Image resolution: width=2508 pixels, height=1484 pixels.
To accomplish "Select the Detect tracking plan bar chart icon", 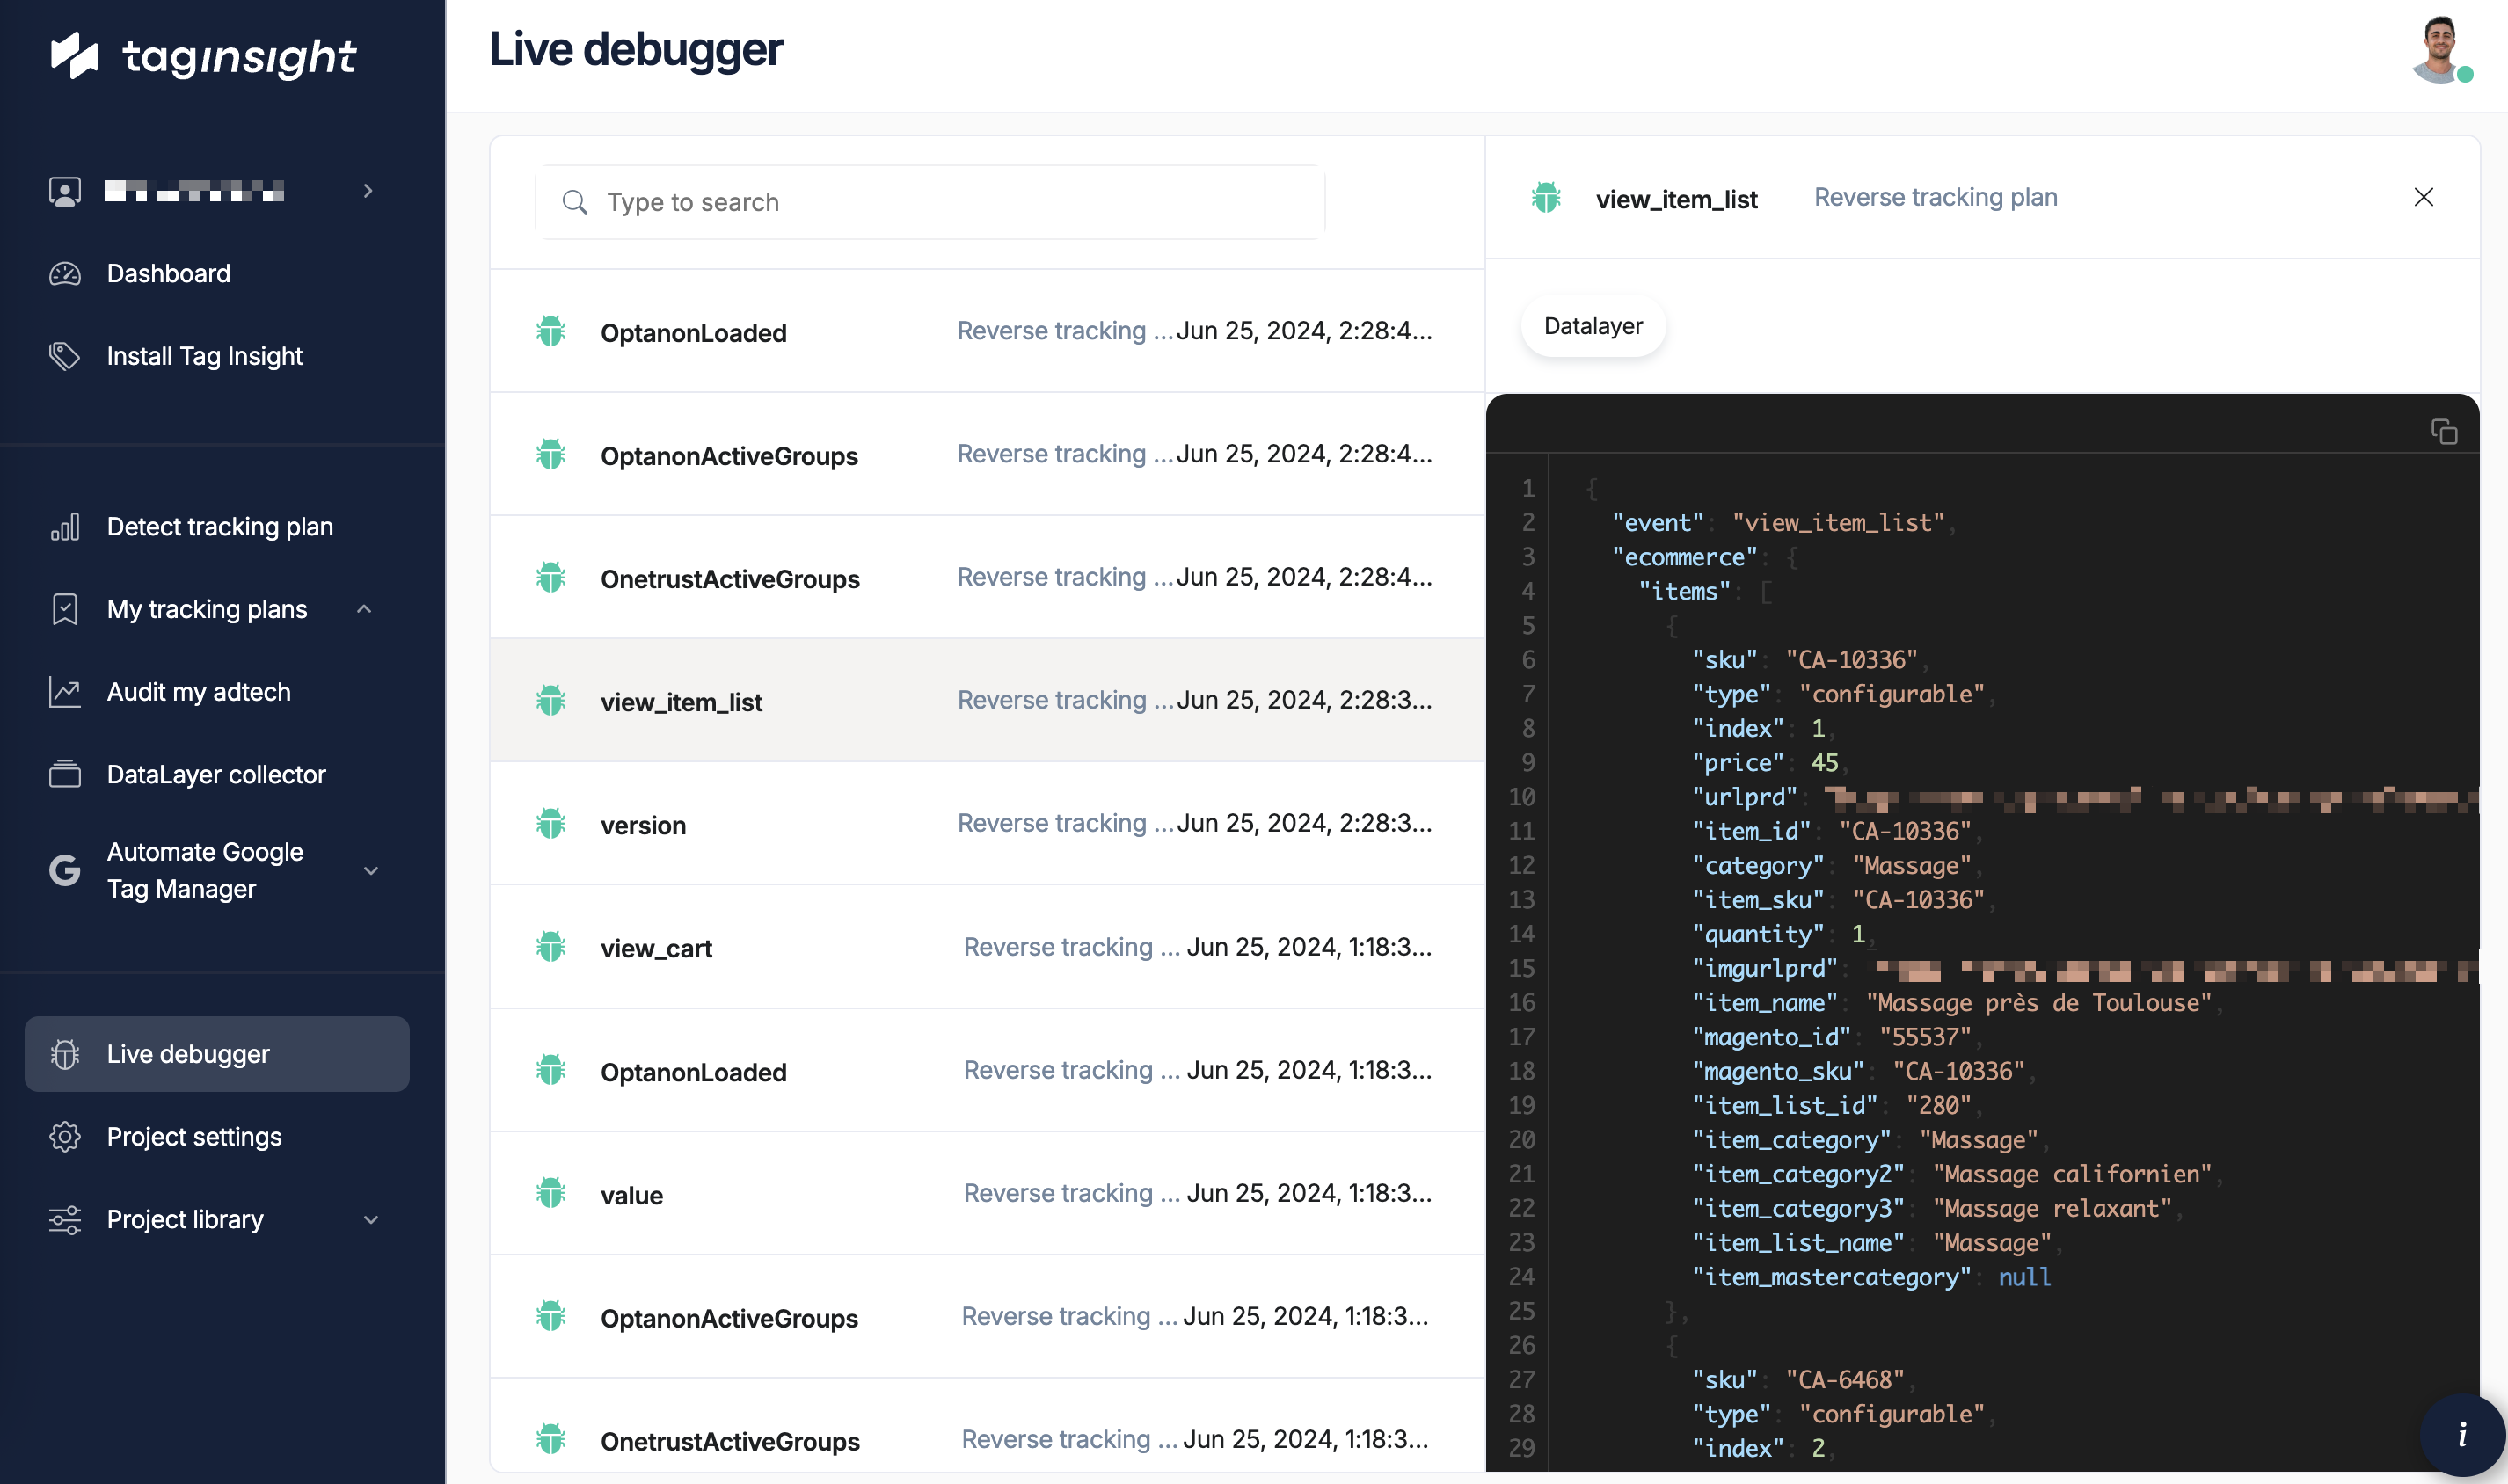I will pyautogui.click(x=65, y=526).
